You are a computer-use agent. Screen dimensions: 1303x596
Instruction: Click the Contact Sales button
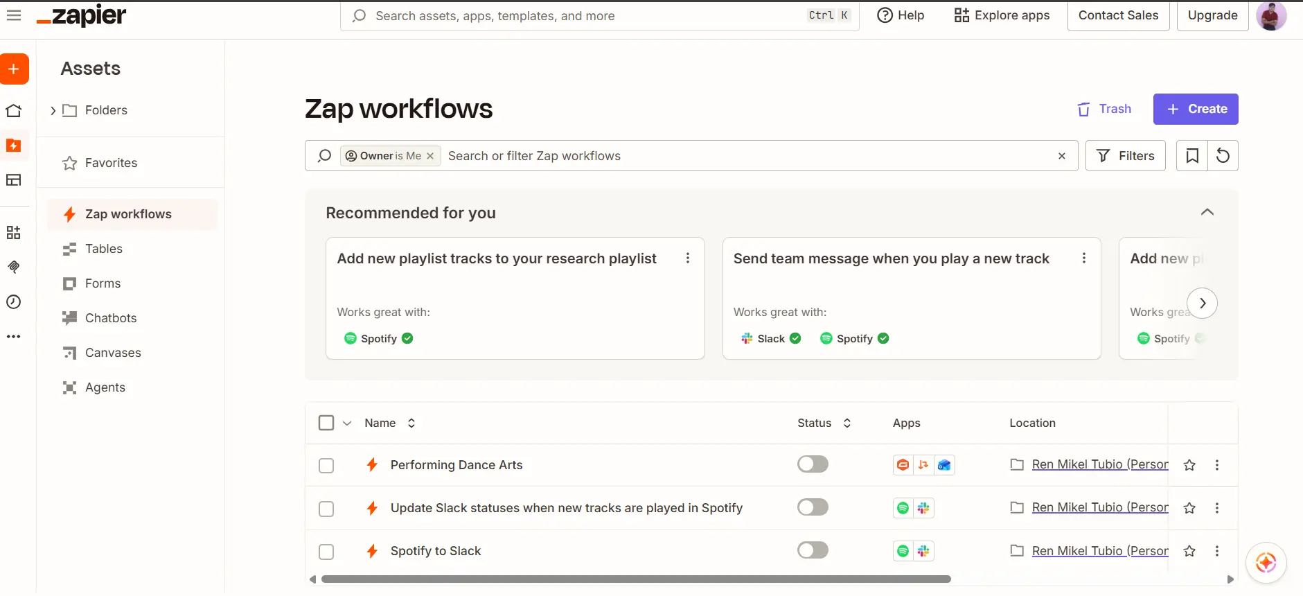(x=1118, y=15)
